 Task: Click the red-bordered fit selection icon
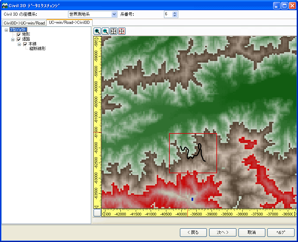[122, 31]
